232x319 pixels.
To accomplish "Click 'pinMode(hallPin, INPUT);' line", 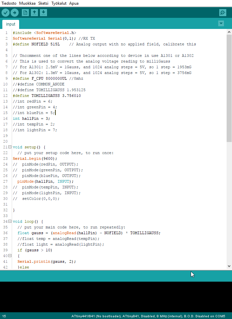I will tap(45, 181).
